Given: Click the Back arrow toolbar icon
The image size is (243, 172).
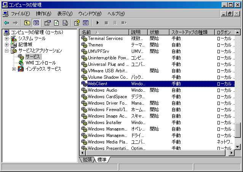Looking at the screenshot, I should tap(6, 23).
